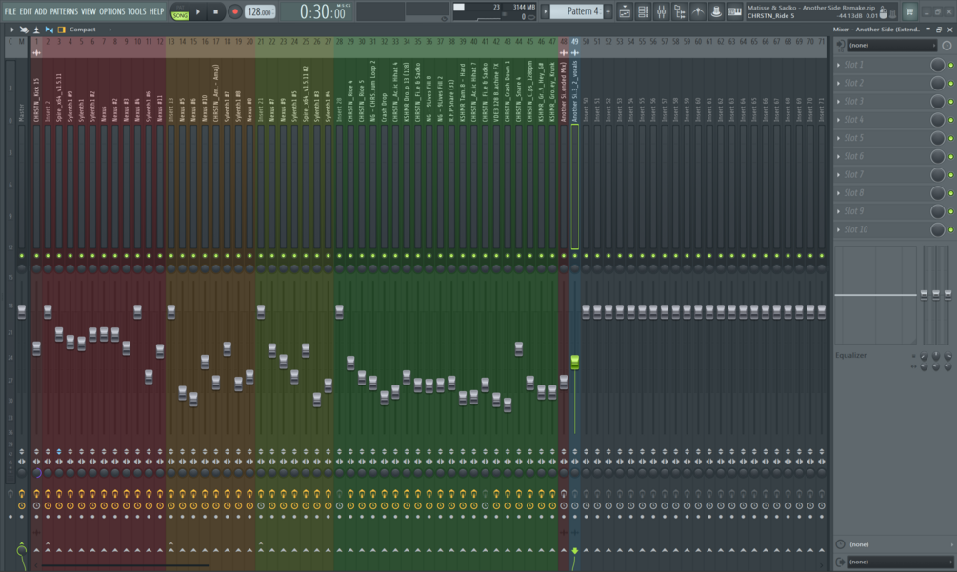Image resolution: width=957 pixels, height=572 pixels.
Task: Expand Slot 1 plugin menu arrow
Action: (x=838, y=65)
